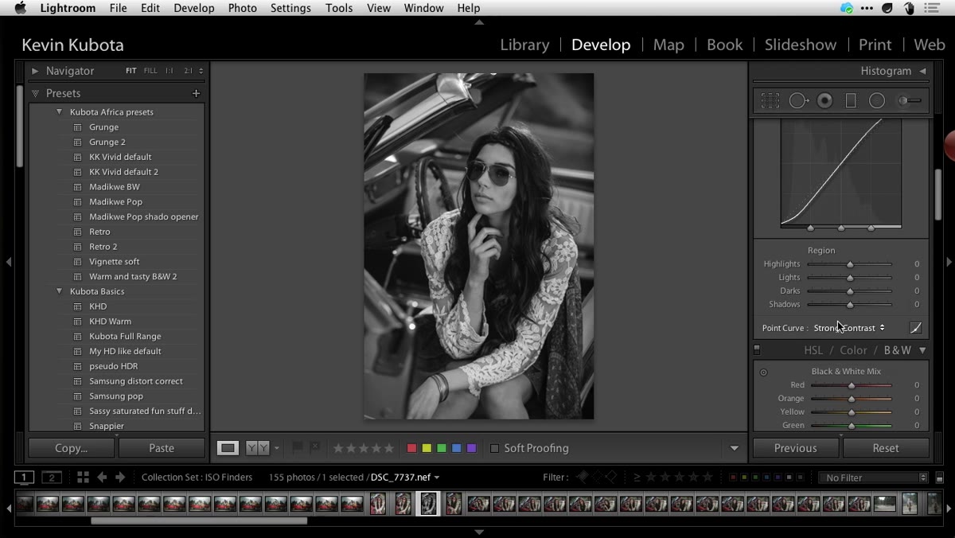This screenshot has height=538, width=955.
Task: Apply the Madikwe BW preset
Action: [x=115, y=187]
